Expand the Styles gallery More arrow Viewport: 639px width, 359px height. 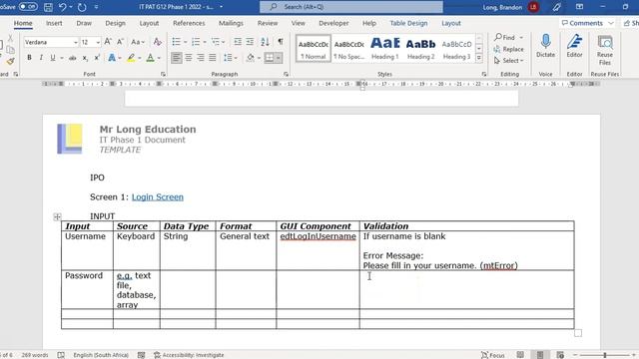pyautogui.click(x=479, y=58)
